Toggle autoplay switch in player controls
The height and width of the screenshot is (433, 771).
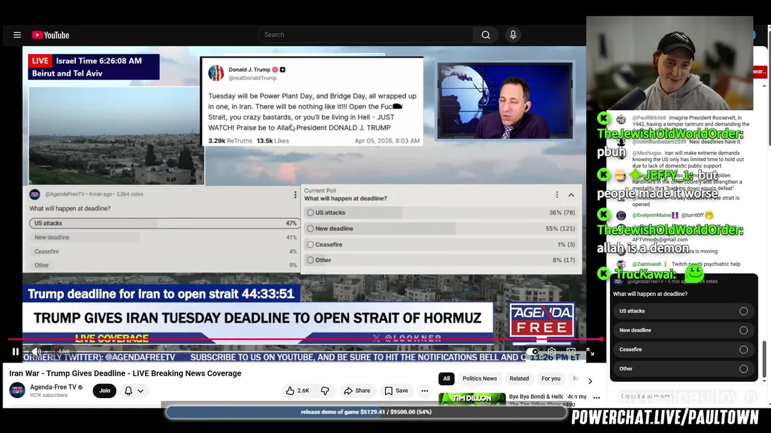coord(532,352)
